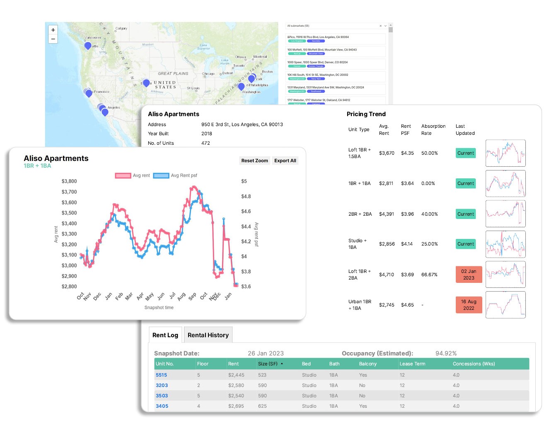Select the Washington DC map pin

point(242,86)
